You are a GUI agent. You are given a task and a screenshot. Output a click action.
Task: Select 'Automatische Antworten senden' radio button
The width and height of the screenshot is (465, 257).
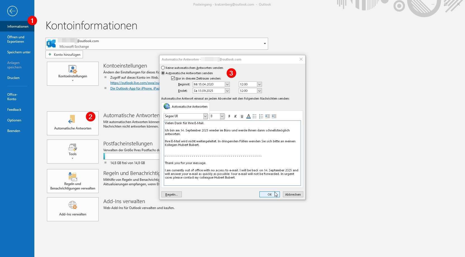pos(163,73)
